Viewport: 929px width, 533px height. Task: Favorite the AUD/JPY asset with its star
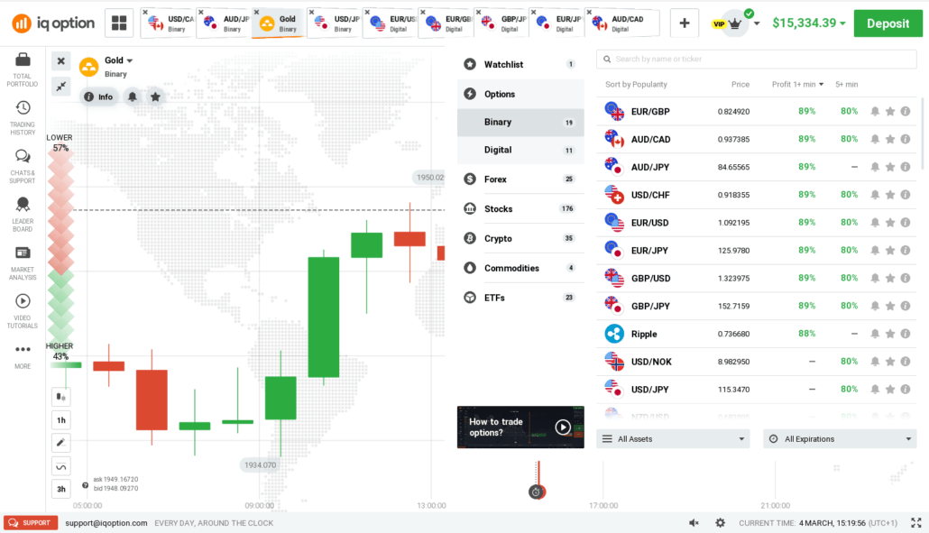click(x=889, y=167)
